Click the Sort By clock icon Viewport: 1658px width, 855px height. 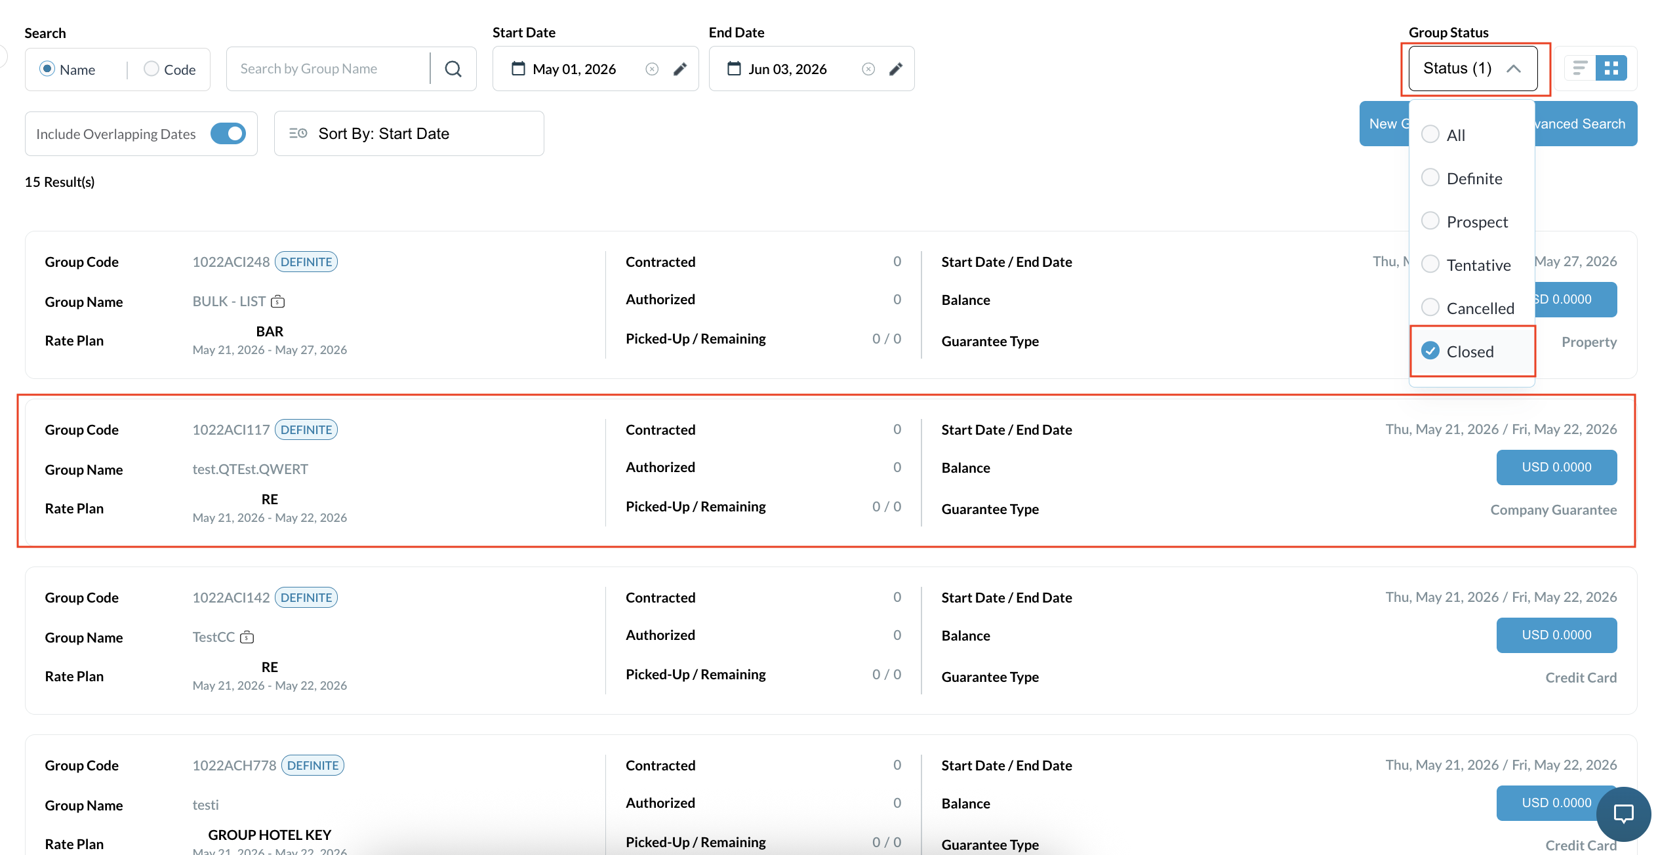[298, 133]
